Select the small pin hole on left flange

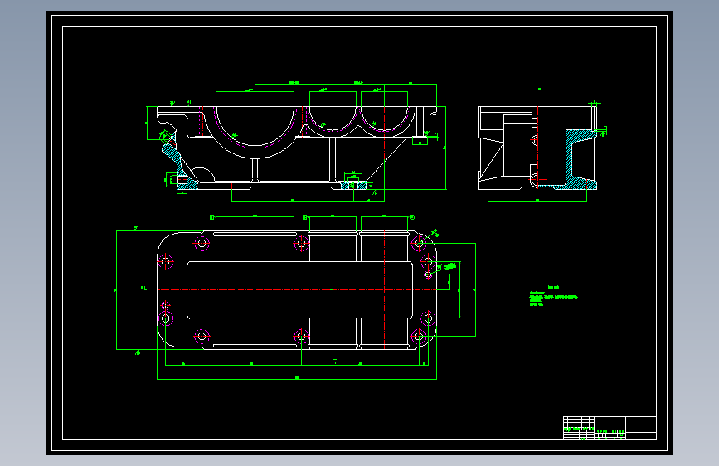tap(166, 305)
